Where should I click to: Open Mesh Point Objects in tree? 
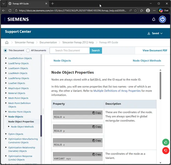[18, 98]
